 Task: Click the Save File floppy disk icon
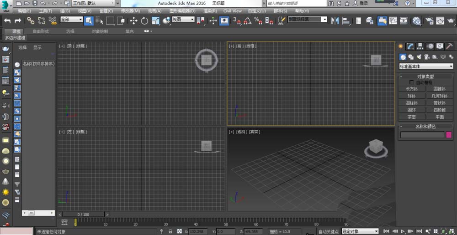pyautogui.click(x=35, y=3)
